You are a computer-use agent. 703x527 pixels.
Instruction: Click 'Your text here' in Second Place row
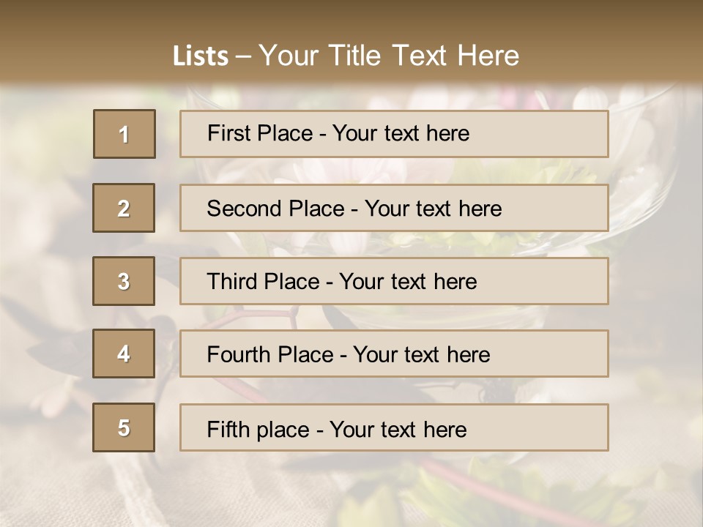click(x=433, y=209)
